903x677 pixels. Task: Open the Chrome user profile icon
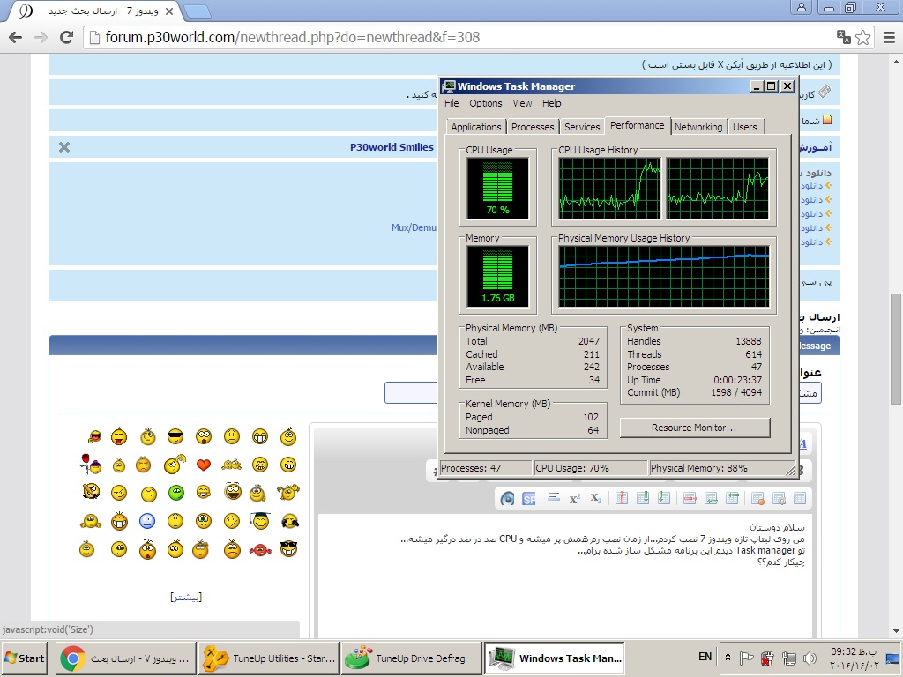pyautogui.click(x=801, y=7)
